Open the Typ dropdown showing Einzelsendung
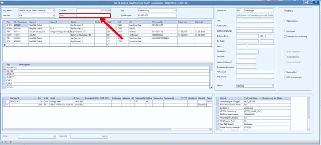 tap(175, 10)
